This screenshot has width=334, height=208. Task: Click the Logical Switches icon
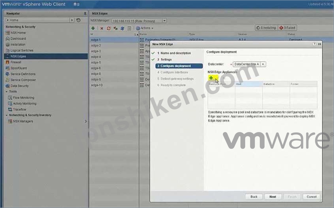(x=8, y=50)
